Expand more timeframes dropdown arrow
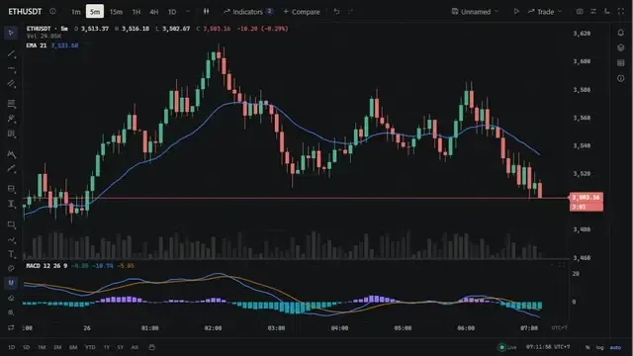Screen dimensions: 633x356 (x=188, y=11)
